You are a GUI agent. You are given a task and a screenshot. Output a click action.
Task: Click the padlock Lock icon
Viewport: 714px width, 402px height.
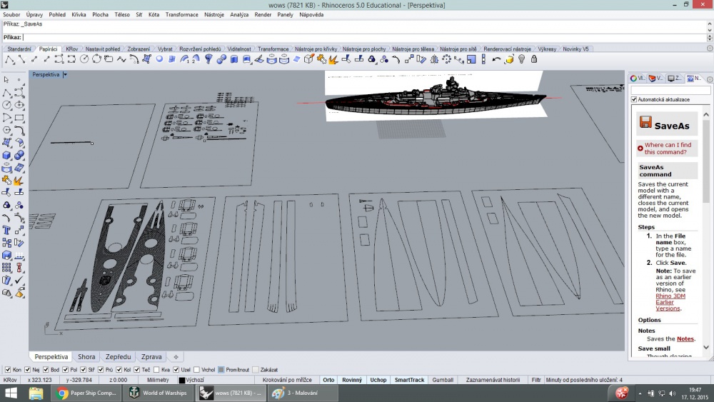click(x=534, y=59)
